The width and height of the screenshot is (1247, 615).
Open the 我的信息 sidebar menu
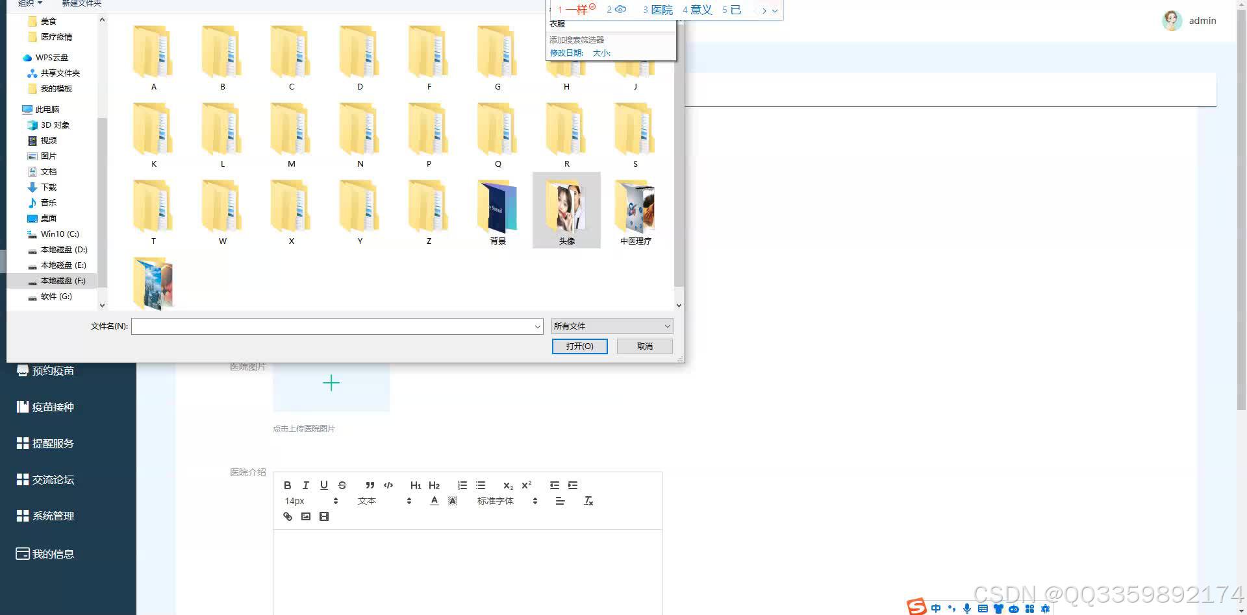[45, 554]
